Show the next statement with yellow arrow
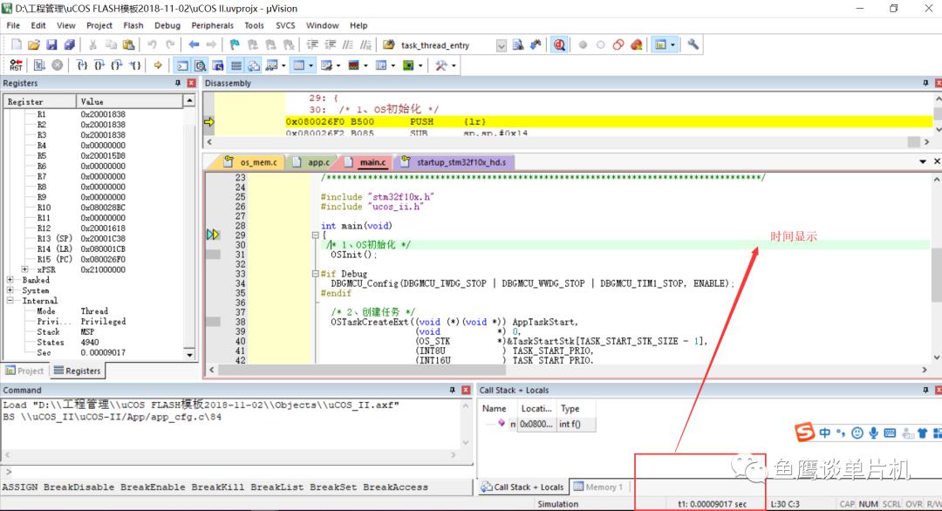The width and height of the screenshot is (942, 511). point(157,65)
